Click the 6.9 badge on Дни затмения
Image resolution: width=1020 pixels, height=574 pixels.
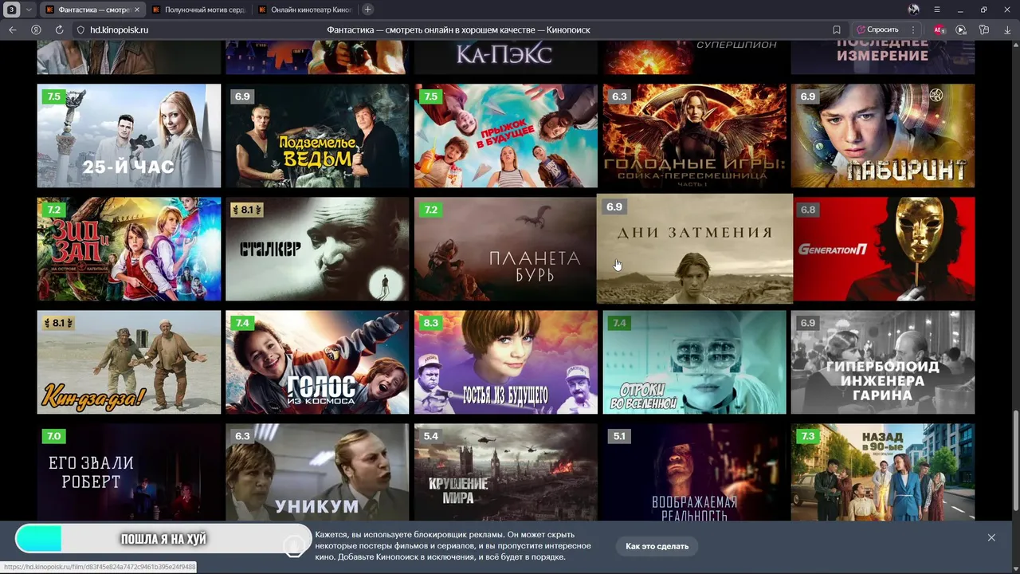[614, 206]
